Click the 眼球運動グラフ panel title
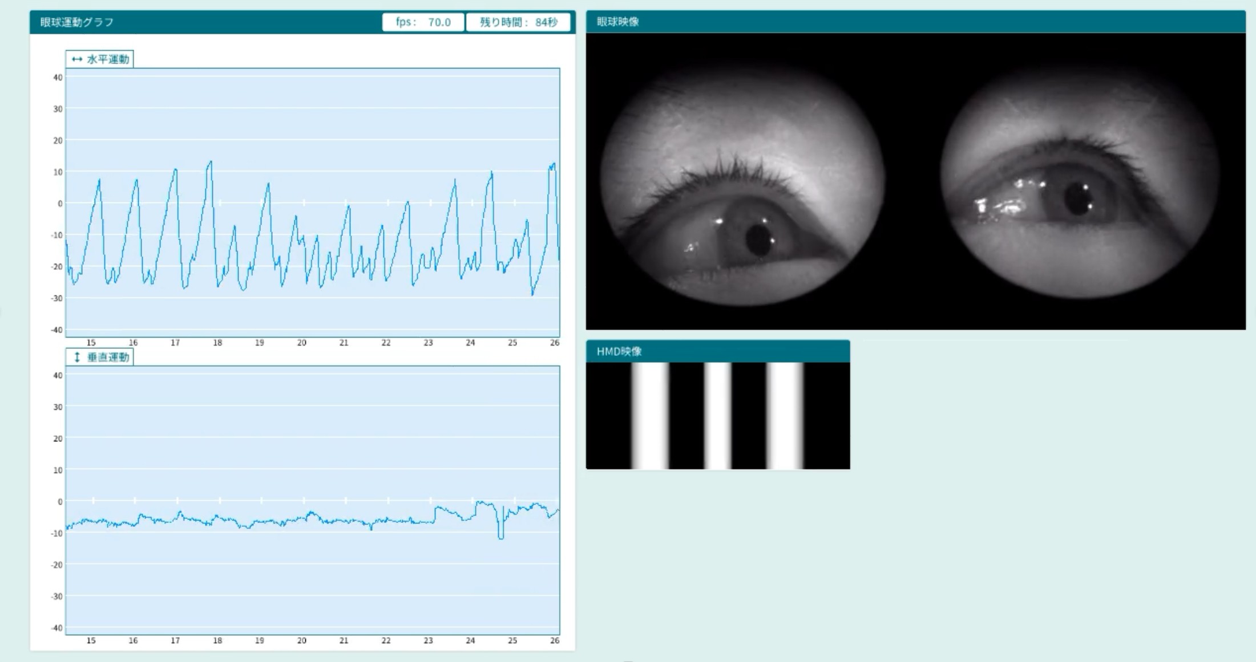Screen dimensions: 1256x662 (77, 22)
